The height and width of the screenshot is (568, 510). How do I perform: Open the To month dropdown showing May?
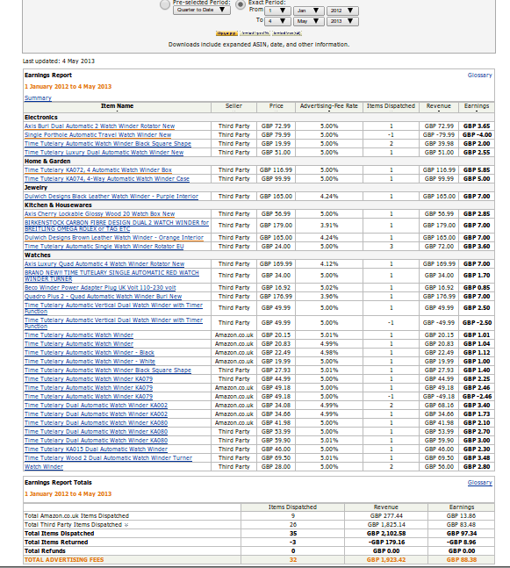308,21
